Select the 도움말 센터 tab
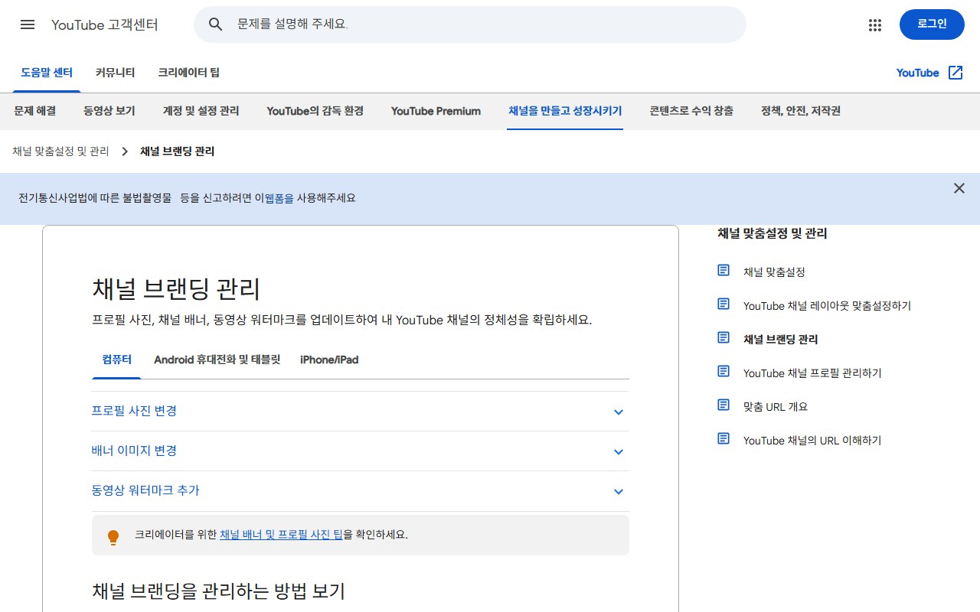This screenshot has width=980, height=612. point(47,73)
